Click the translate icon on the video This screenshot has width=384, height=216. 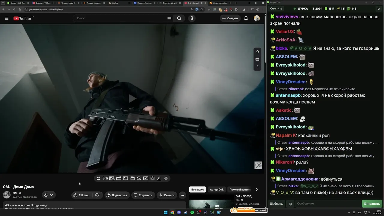pyautogui.click(x=257, y=52)
